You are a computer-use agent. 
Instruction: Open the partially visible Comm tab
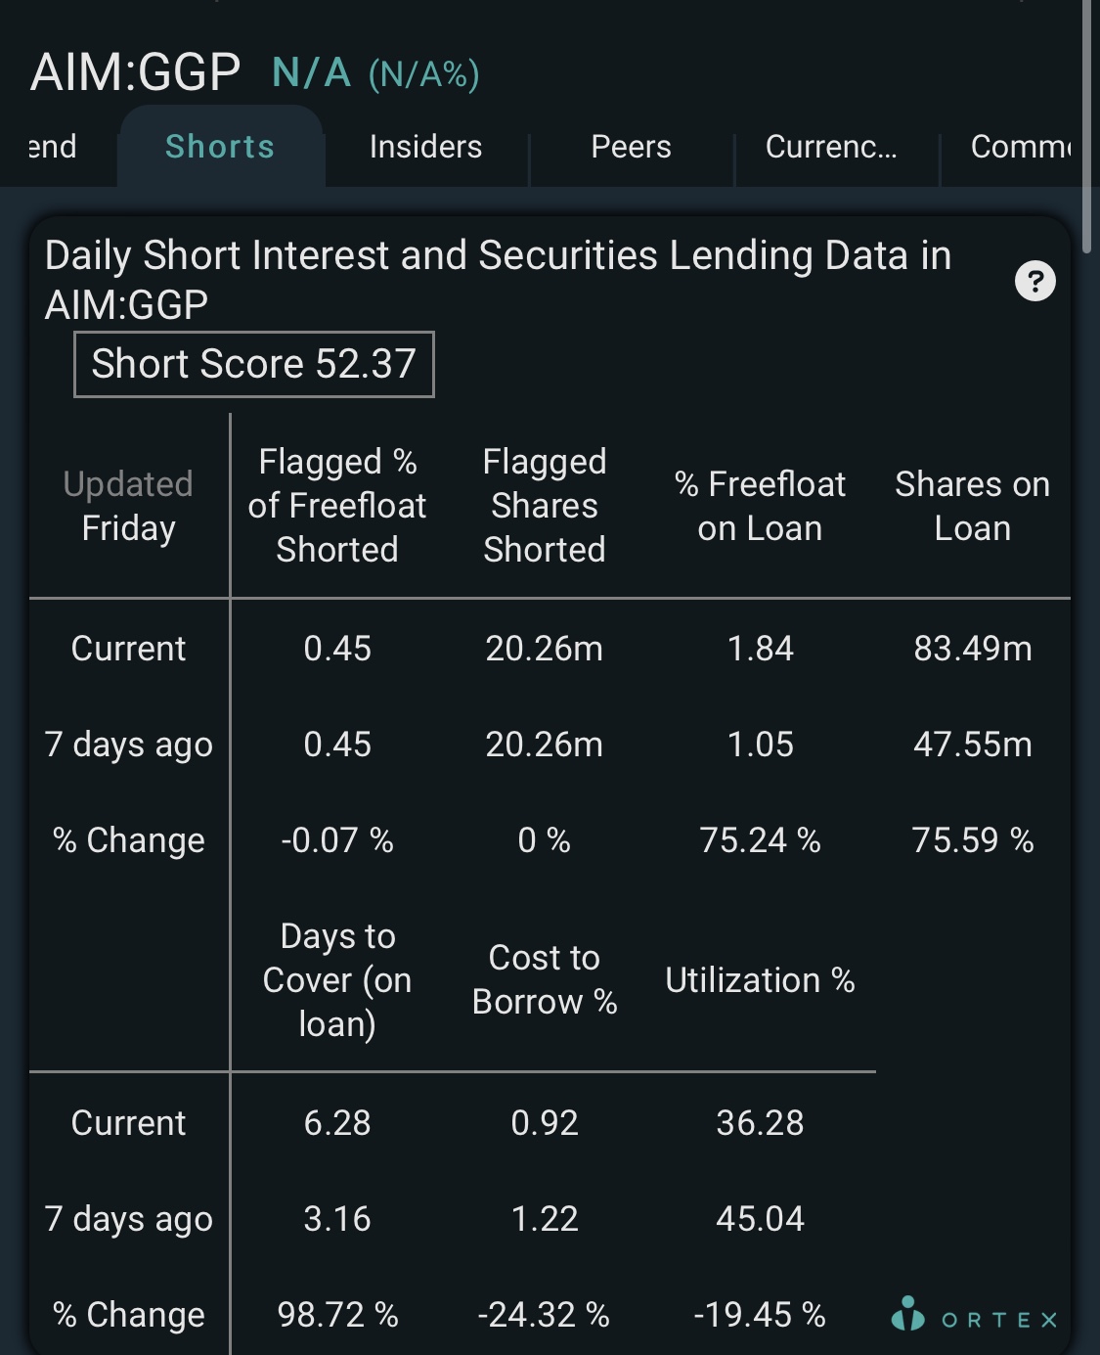pos(1021,147)
